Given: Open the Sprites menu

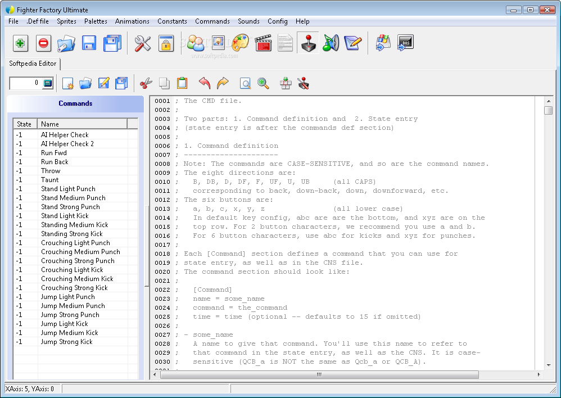Looking at the screenshot, I should point(66,21).
